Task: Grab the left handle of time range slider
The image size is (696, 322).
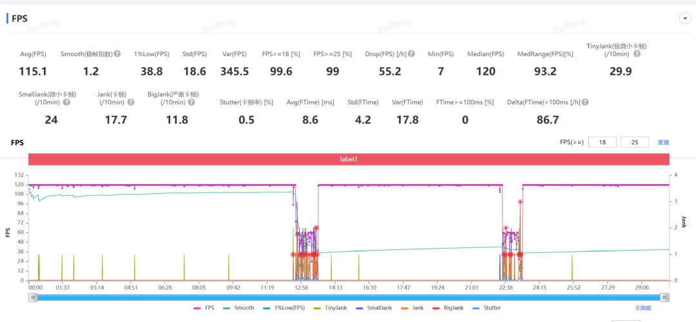Action: click(34, 298)
